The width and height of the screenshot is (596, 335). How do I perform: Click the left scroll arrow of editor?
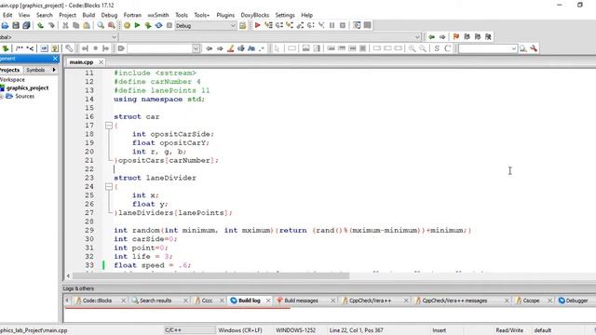pos(68,276)
